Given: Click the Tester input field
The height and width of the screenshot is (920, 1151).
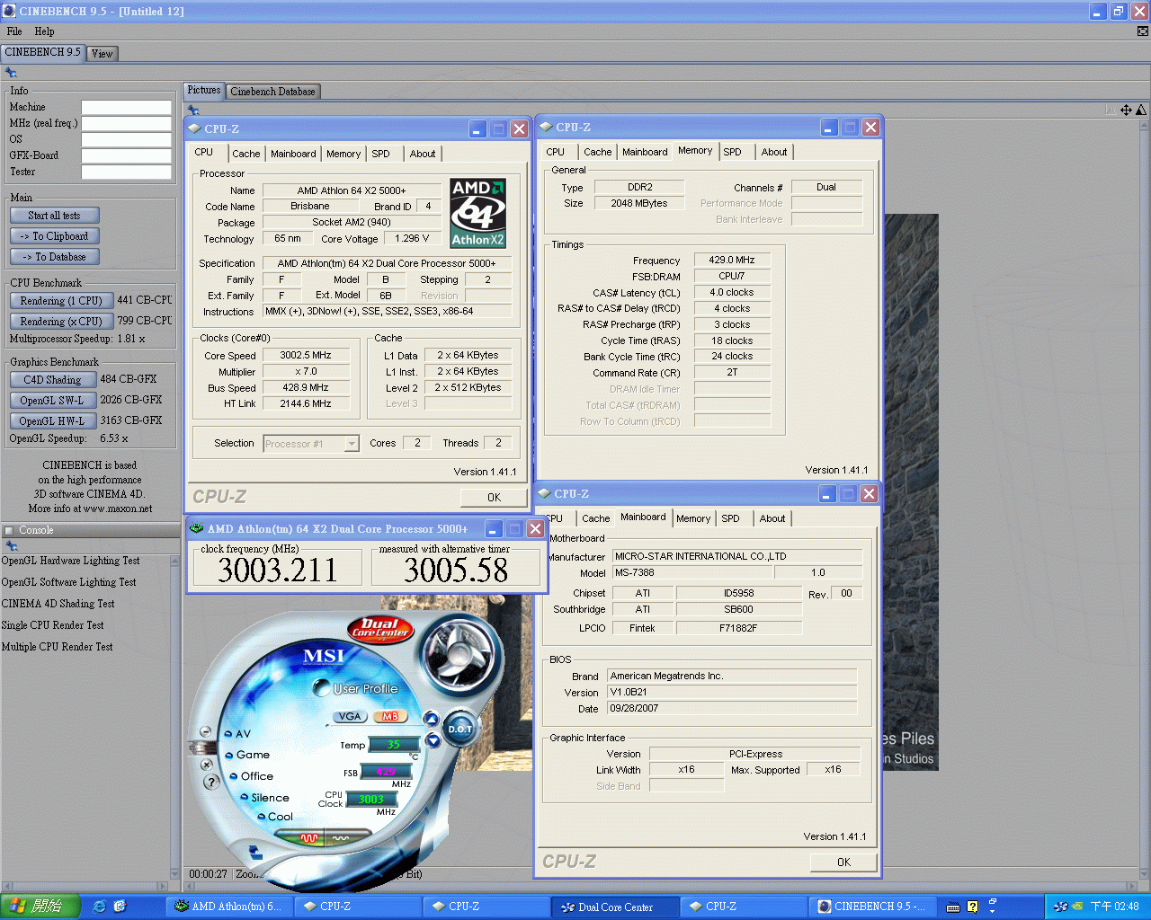Looking at the screenshot, I should (127, 172).
